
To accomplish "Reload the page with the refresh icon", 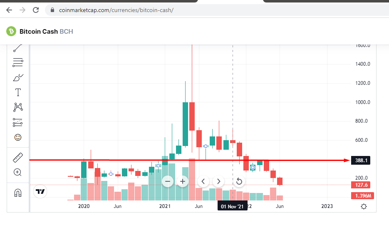I will click(x=36, y=10).
